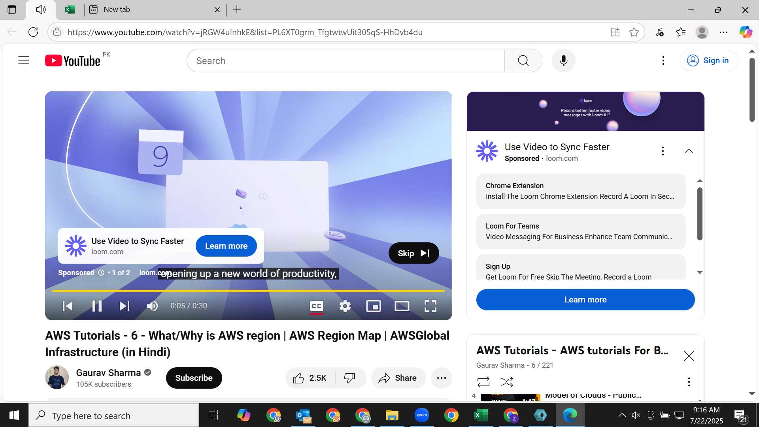Image resolution: width=759 pixels, height=427 pixels.
Task: Skip the Loom ad
Action: [x=413, y=253]
